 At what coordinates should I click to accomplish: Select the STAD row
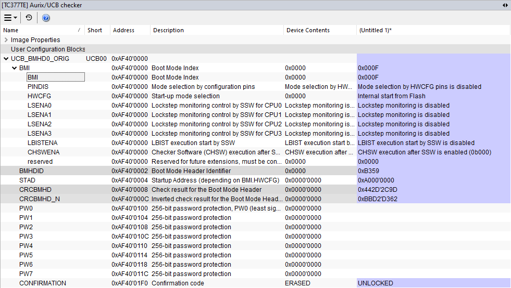tap(255, 180)
